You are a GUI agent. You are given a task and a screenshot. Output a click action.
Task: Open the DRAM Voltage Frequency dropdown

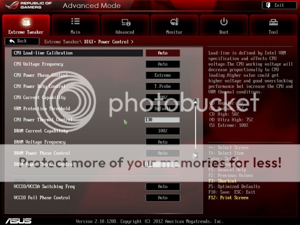tap(163, 142)
